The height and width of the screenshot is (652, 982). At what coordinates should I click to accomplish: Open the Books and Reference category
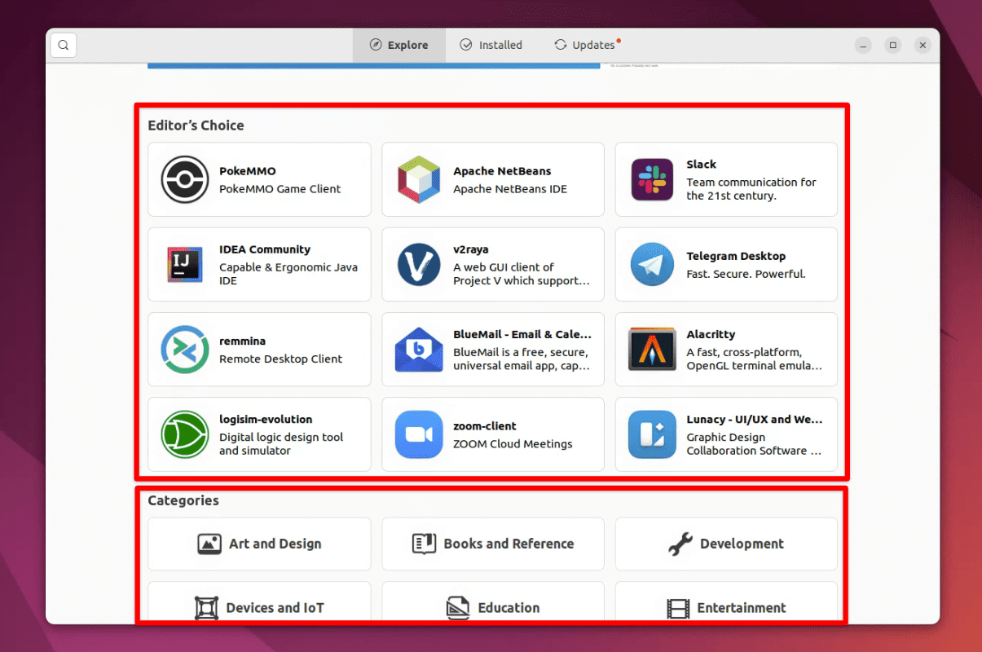tap(493, 544)
